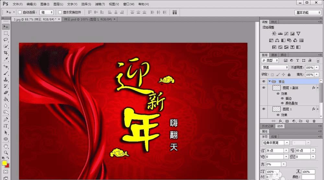Add a Color Balance adjustment
The height and width of the screenshot is (180, 324).
(x=277, y=40)
